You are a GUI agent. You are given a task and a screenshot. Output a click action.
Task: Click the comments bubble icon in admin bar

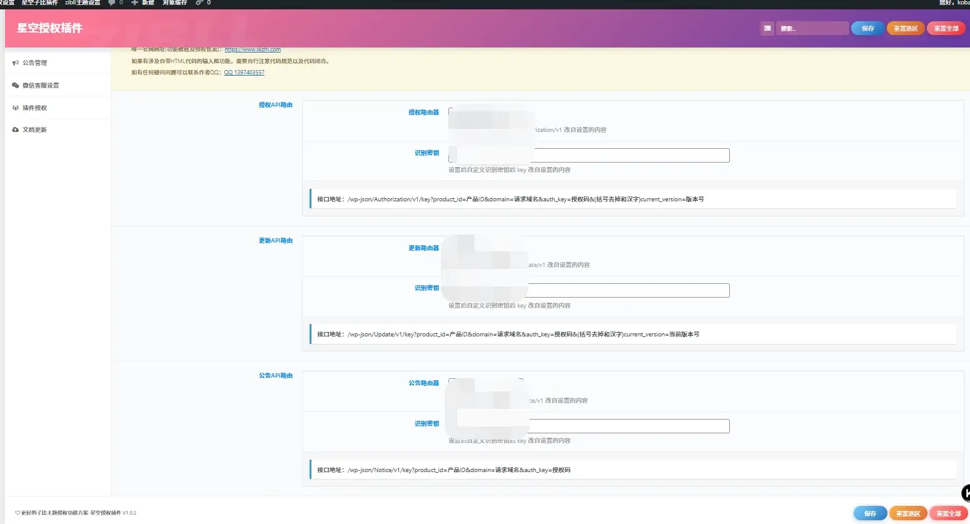click(x=112, y=3)
